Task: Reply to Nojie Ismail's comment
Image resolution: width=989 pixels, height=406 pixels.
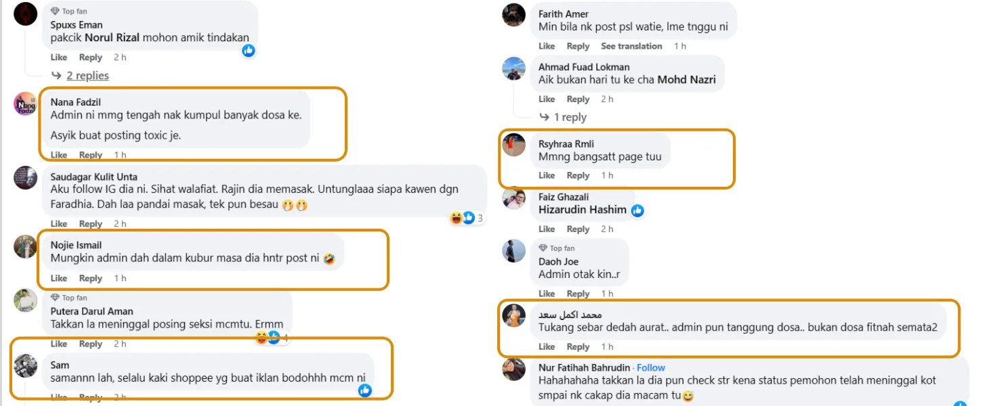Action: click(91, 278)
